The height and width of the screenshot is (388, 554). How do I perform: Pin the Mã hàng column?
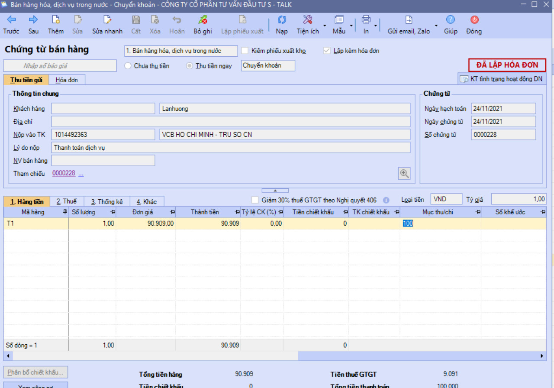pyautogui.click(x=65, y=212)
